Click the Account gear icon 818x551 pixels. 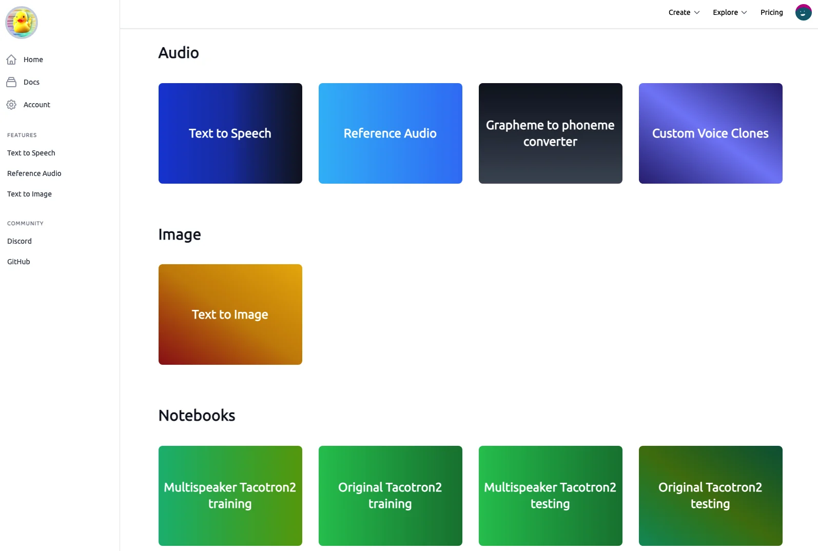(x=11, y=105)
